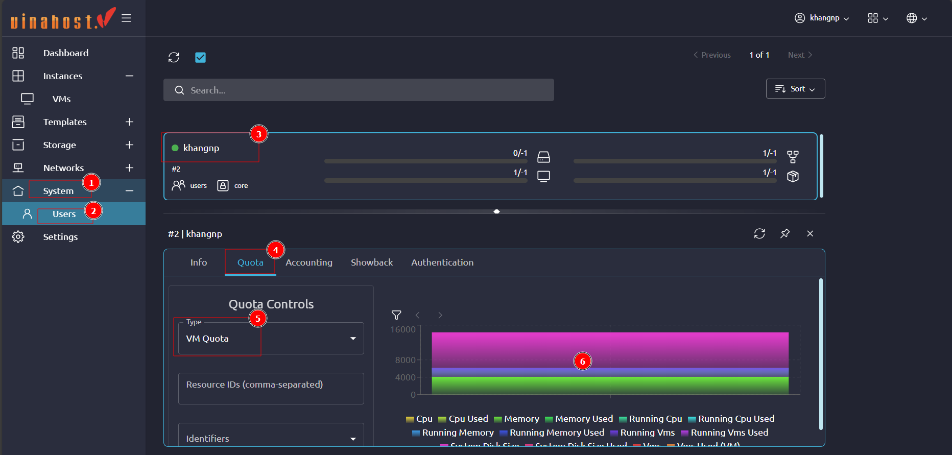
Task: Switch to the Accounting tab
Action: pyautogui.click(x=308, y=262)
